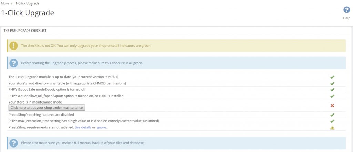The height and width of the screenshot is (152, 353).
Task: Click the 'More' breadcrumb link
Action: 5,3
